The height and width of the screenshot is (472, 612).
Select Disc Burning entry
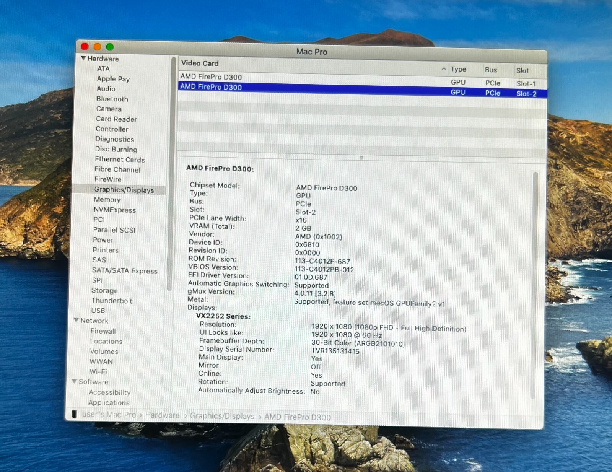point(116,149)
